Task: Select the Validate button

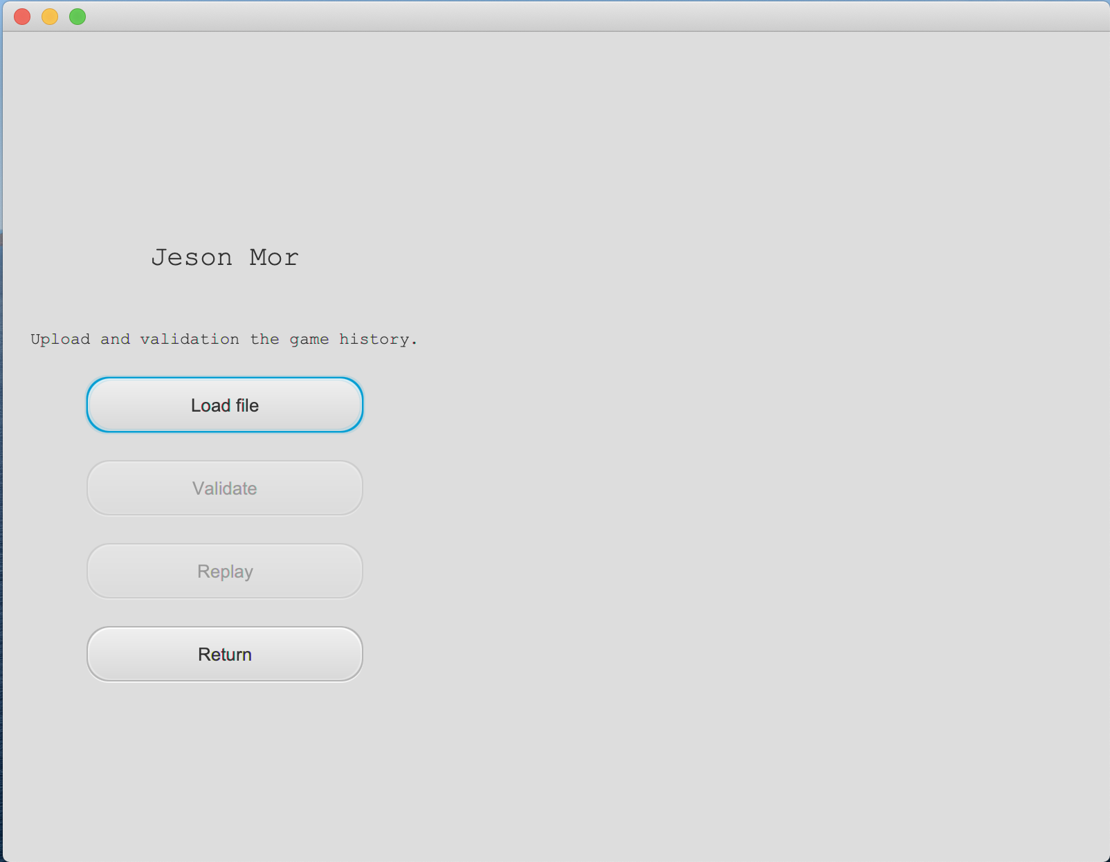Action: click(225, 488)
